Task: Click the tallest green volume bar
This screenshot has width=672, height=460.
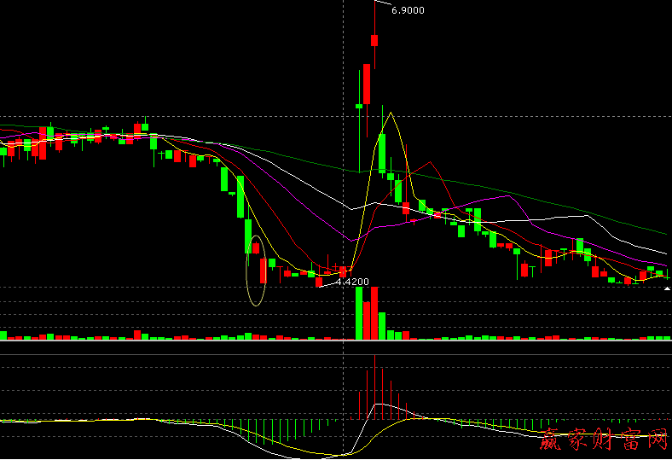Action: tap(358, 313)
